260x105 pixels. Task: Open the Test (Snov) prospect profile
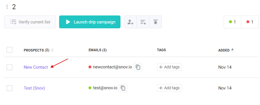tap(34, 88)
